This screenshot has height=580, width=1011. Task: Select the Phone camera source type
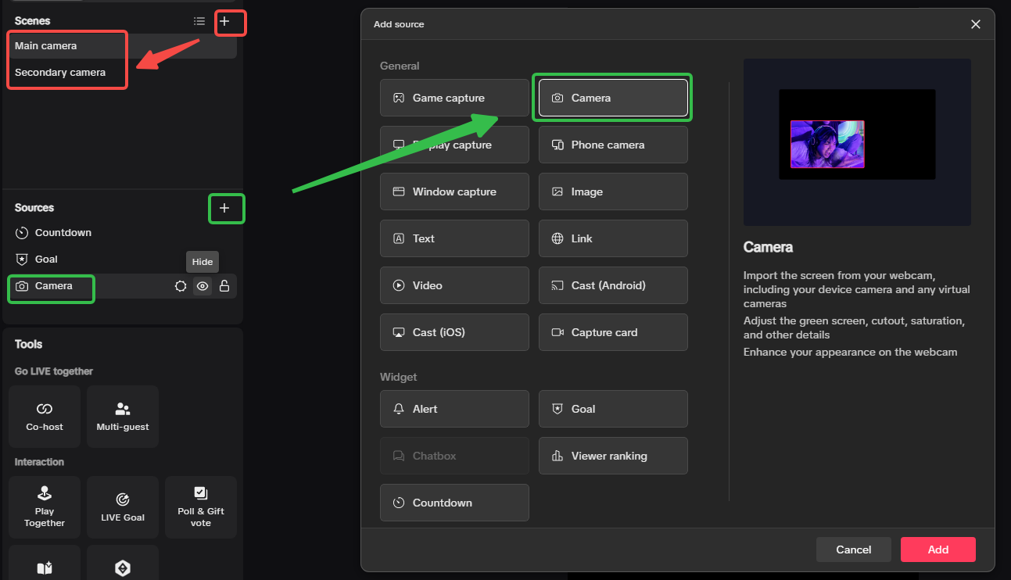point(612,145)
